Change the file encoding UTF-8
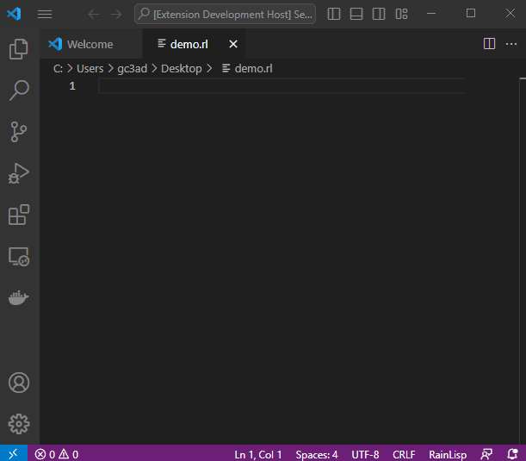Image resolution: width=526 pixels, height=461 pixels. click(x=365, y=454)
